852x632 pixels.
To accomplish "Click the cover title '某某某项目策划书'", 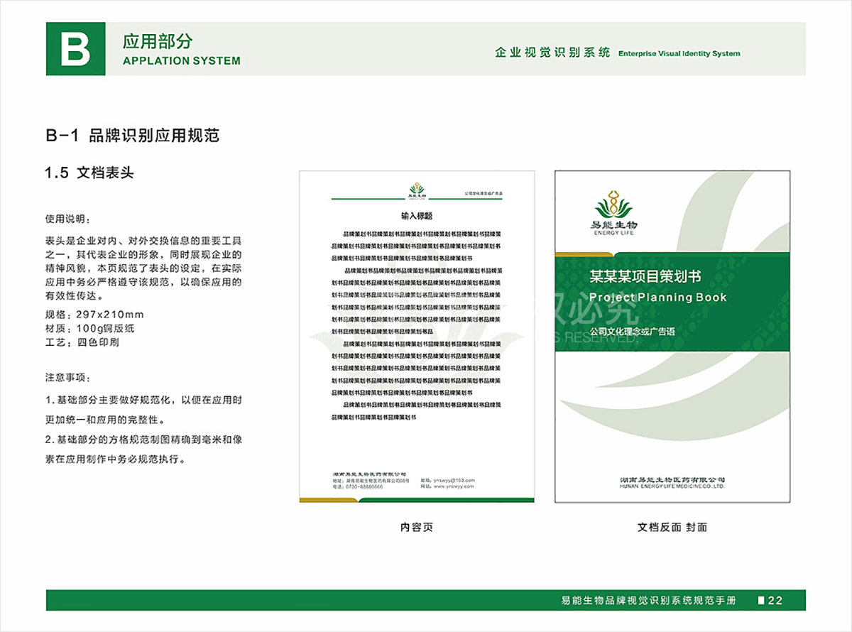I will coord(645,277).
